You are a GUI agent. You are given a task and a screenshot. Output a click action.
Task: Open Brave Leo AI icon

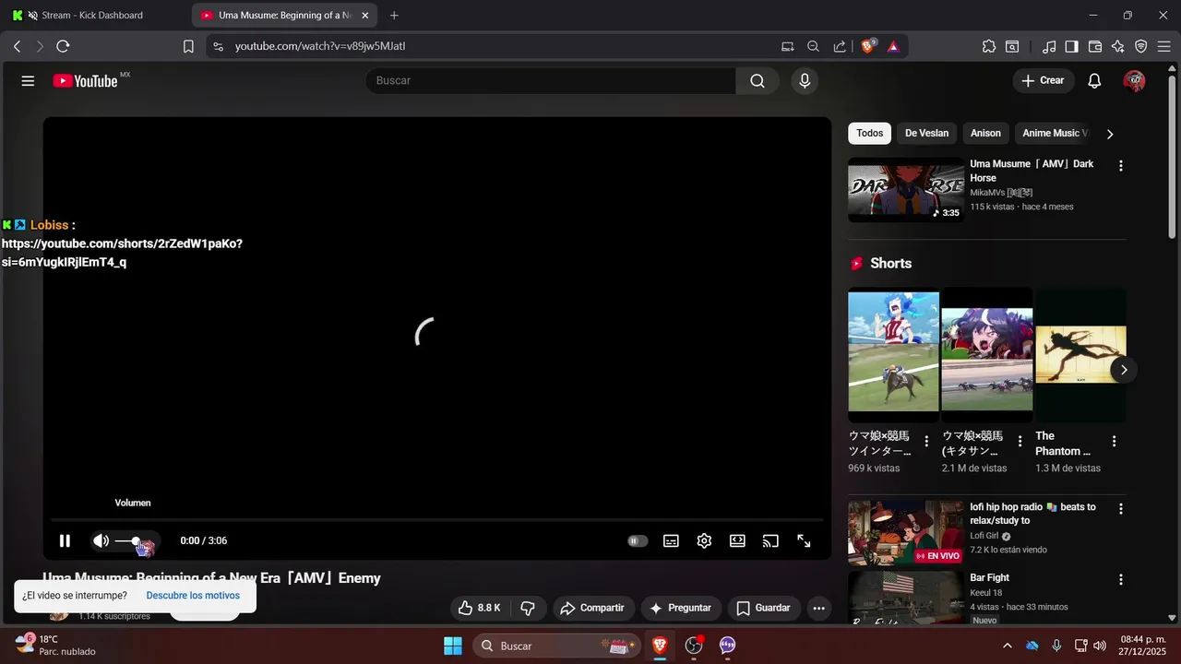click(x=1118, y=46)
